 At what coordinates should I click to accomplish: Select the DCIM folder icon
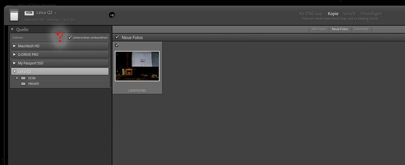click(23, 78)
